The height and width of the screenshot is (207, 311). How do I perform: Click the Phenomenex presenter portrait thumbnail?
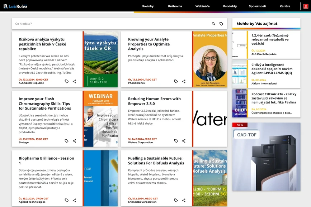pyautogui.click(x=210, y=59)
